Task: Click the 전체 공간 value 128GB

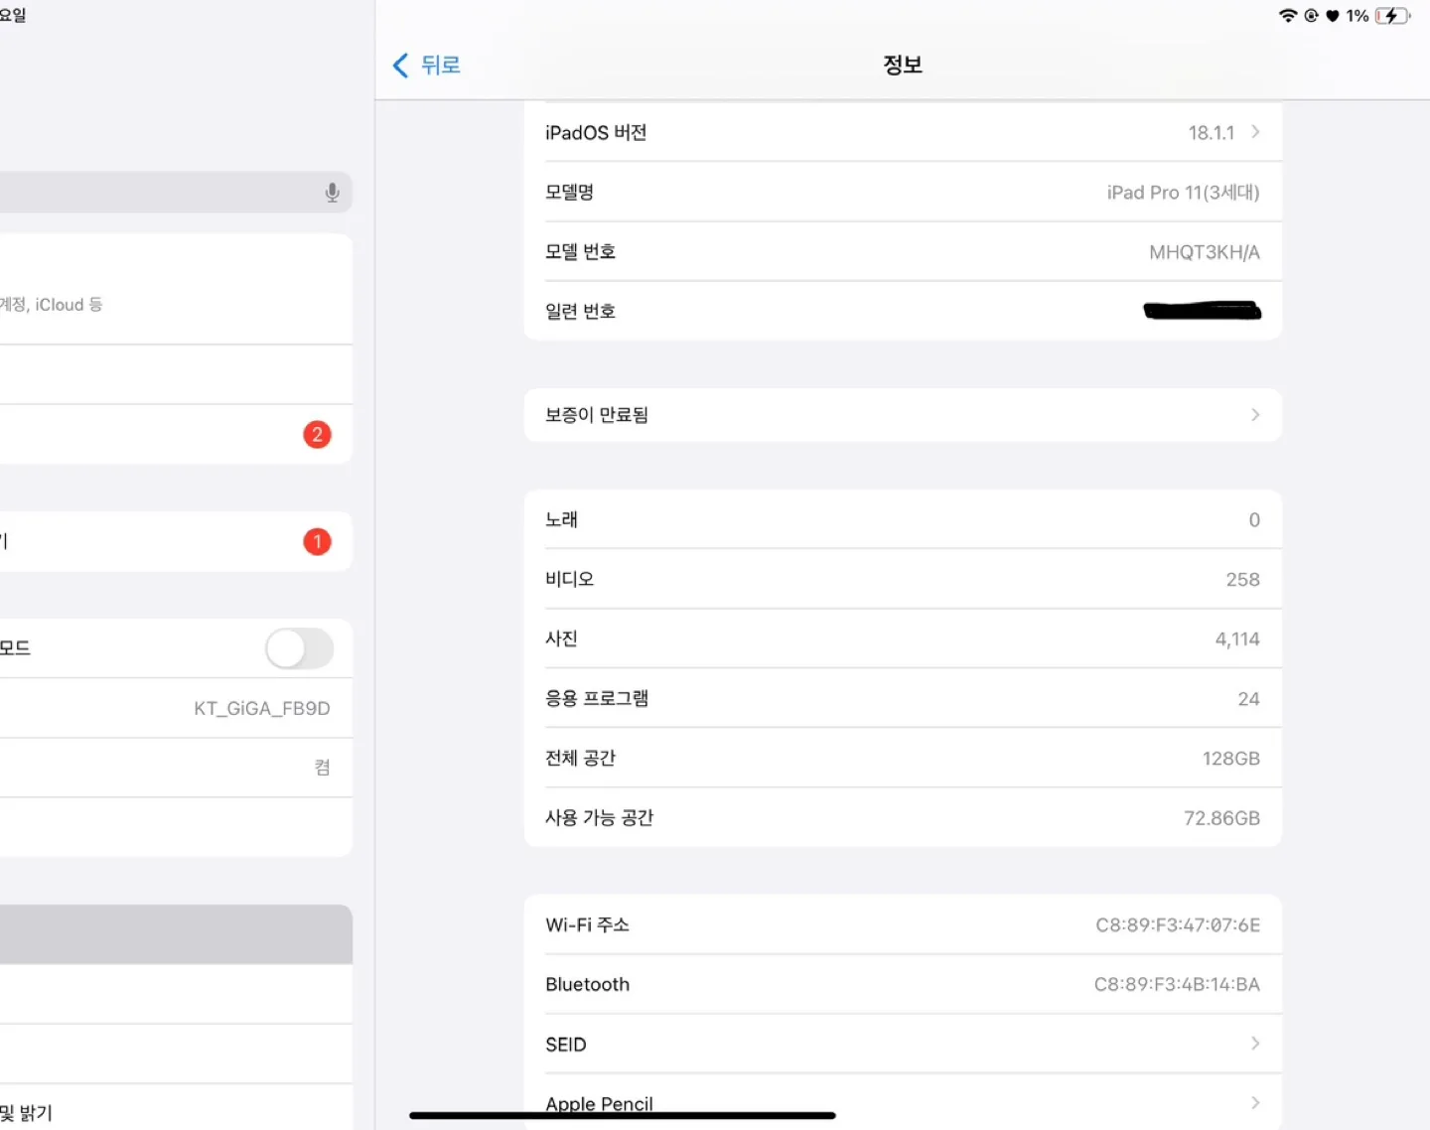Action: coord(1230,759)
